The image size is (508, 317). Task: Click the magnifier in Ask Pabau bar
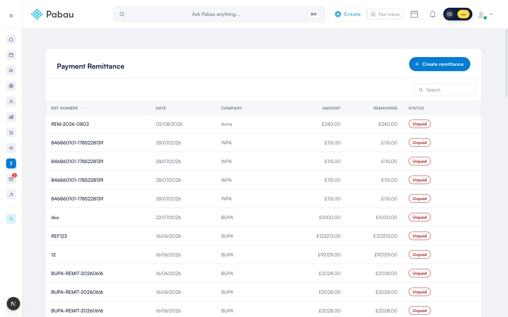pos(122,14)
